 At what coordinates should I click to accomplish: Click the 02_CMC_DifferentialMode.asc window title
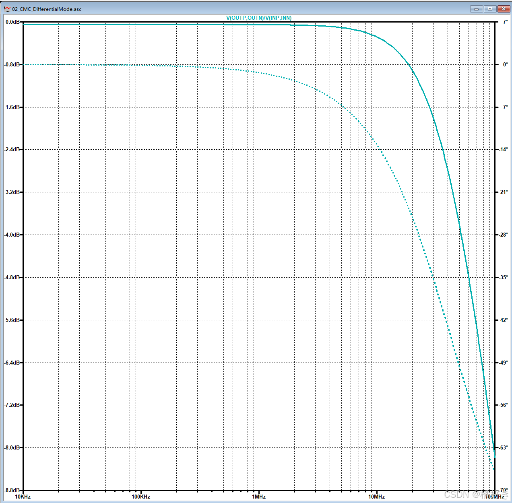pos(47,9)
